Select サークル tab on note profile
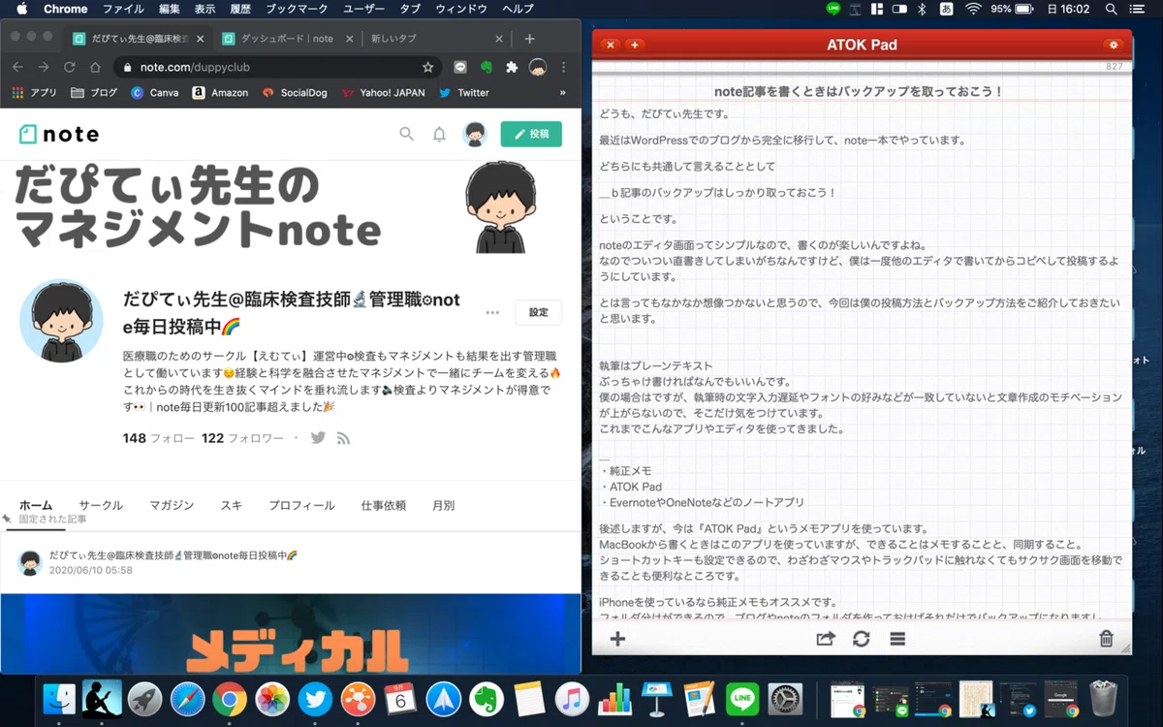Screen dimensions: 1163x727 pos(101,505)
